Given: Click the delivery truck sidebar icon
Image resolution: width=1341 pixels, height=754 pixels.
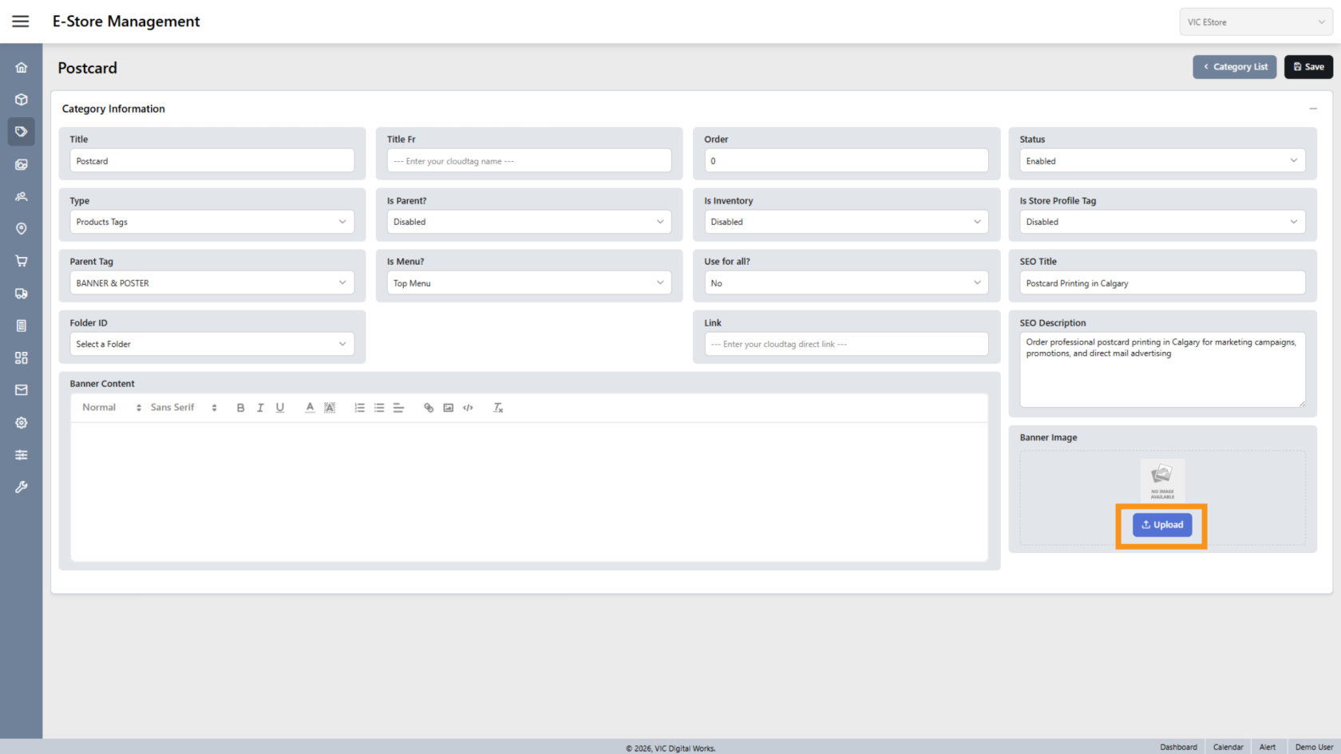Looking at the screenshot, I should (x=22, y=294).
